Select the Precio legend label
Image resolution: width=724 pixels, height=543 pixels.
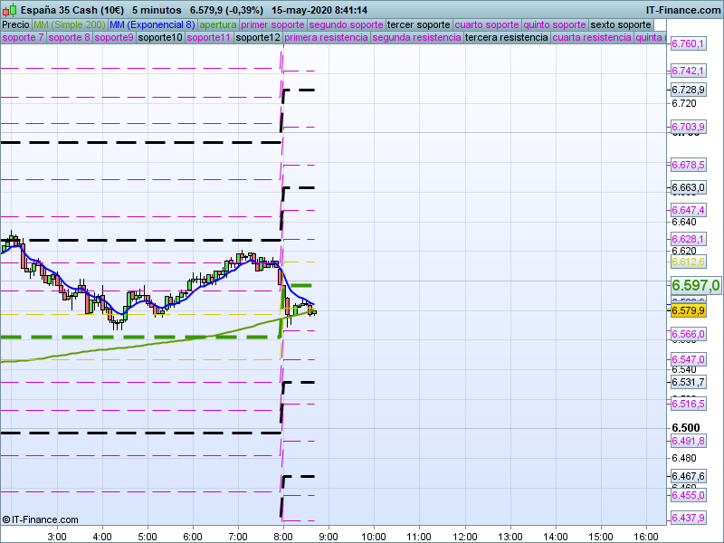pyautogui.click(x=15, y=24)
